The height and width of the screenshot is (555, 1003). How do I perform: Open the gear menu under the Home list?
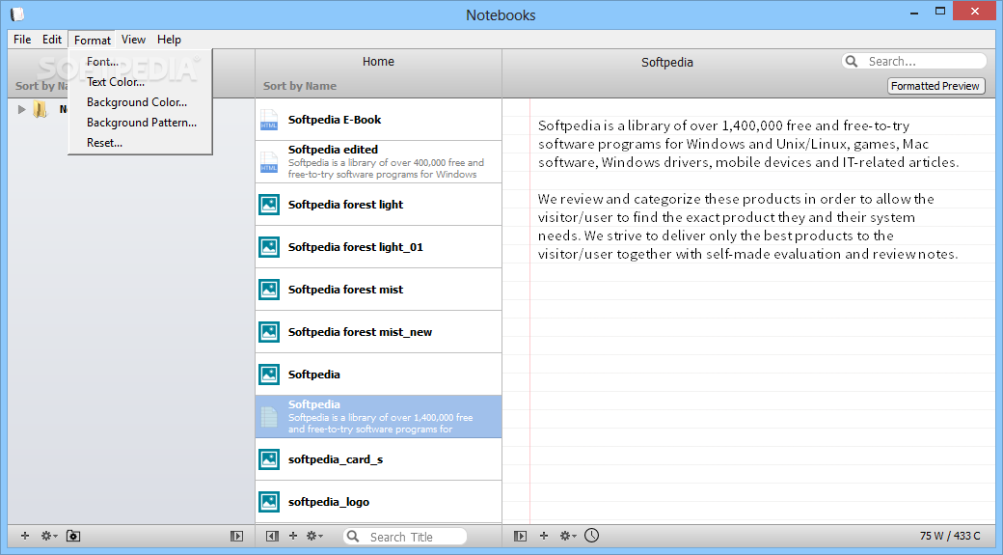pos(314,536)
